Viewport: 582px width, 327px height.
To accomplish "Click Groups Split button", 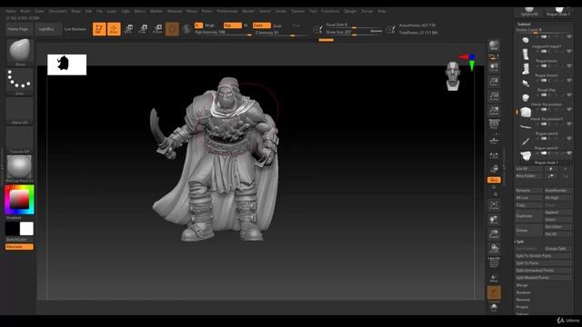I will pos(557,249).
